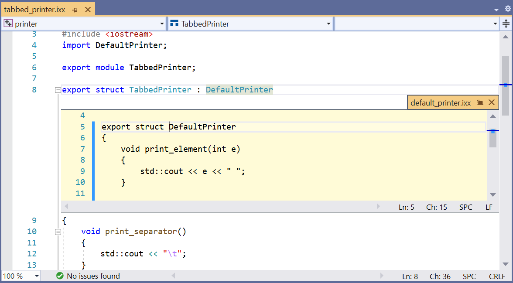Promote default_printer.ixx peek to document tab
Viewport: 513px width, 283px height.
[480, 102]
